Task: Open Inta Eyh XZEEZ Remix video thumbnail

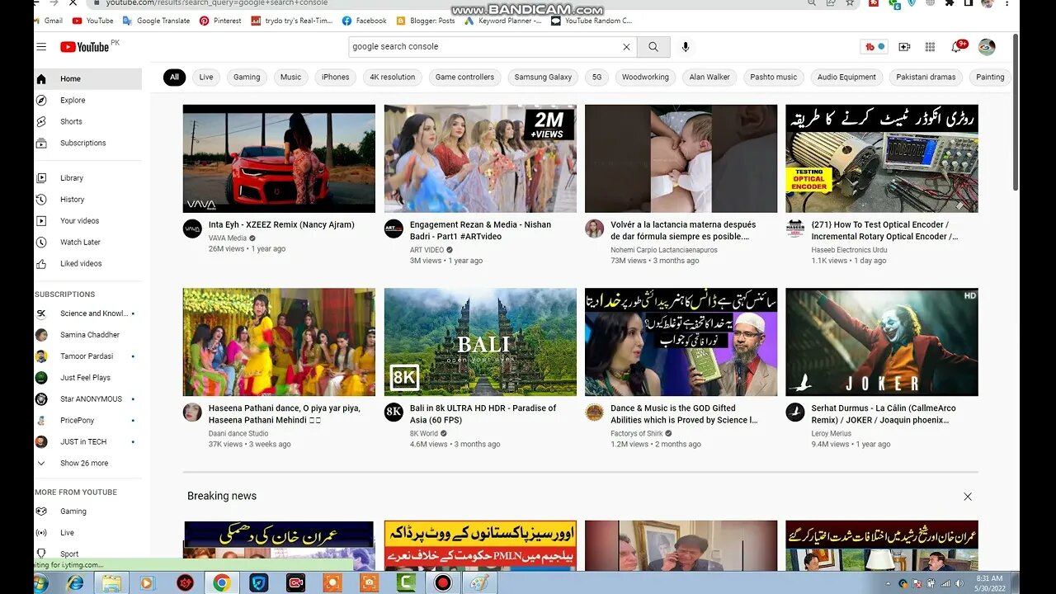Action: click(x=279, y=158)
